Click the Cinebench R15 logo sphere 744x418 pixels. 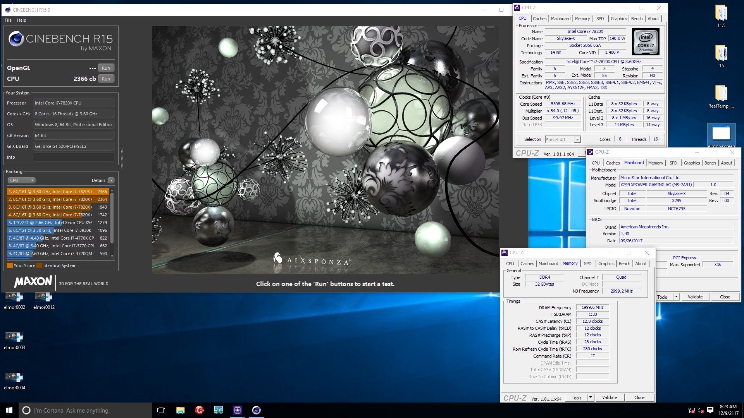16,39
